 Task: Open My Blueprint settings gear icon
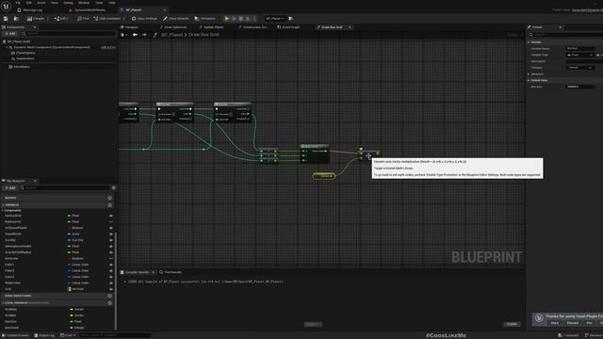pyautogui.click(x=113, y=188)
